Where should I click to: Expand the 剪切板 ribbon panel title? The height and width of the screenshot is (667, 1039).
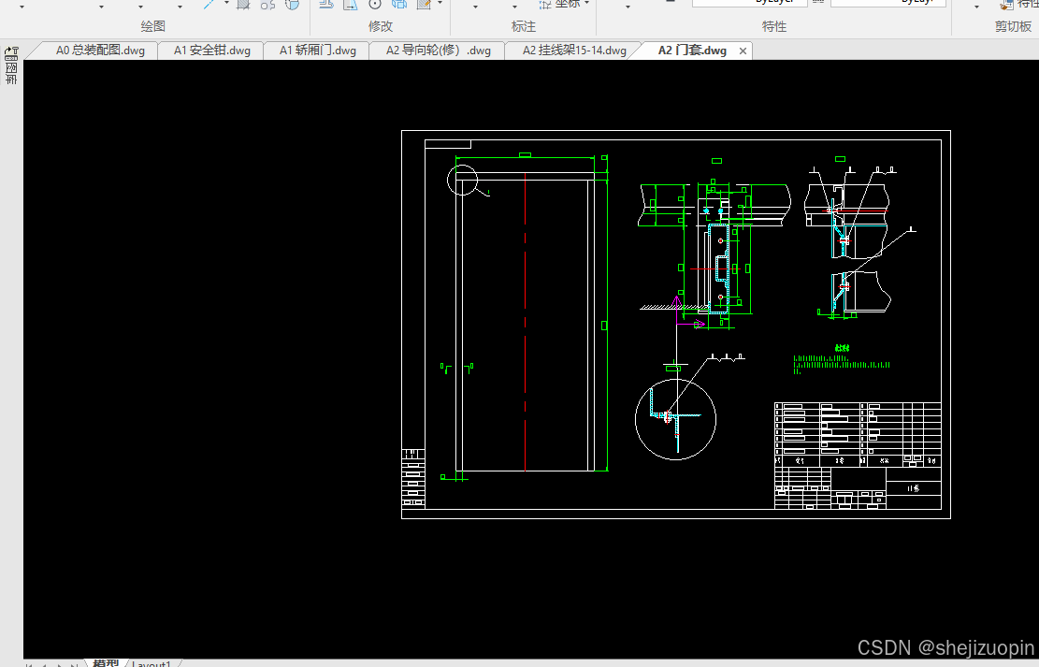(1013, 26)
